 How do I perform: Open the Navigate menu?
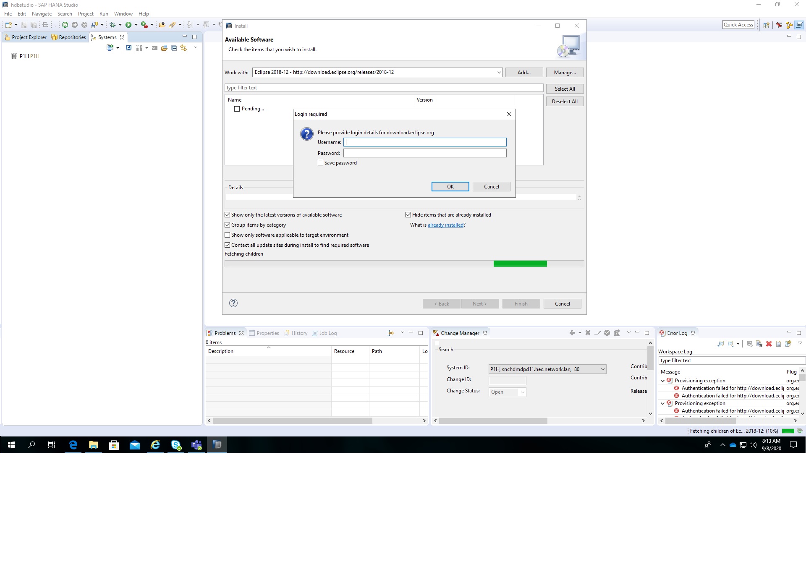42,14
